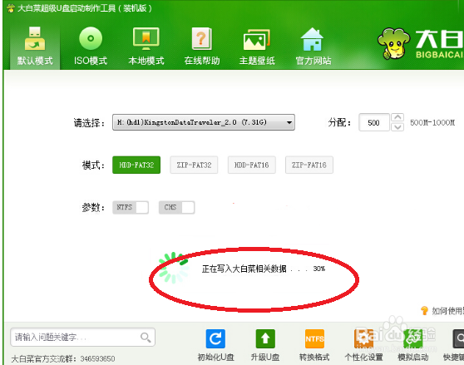Viewport: 464px width, 365px height.
Task: Select HDD-FAT16 mode
Action: coord(251,165)
